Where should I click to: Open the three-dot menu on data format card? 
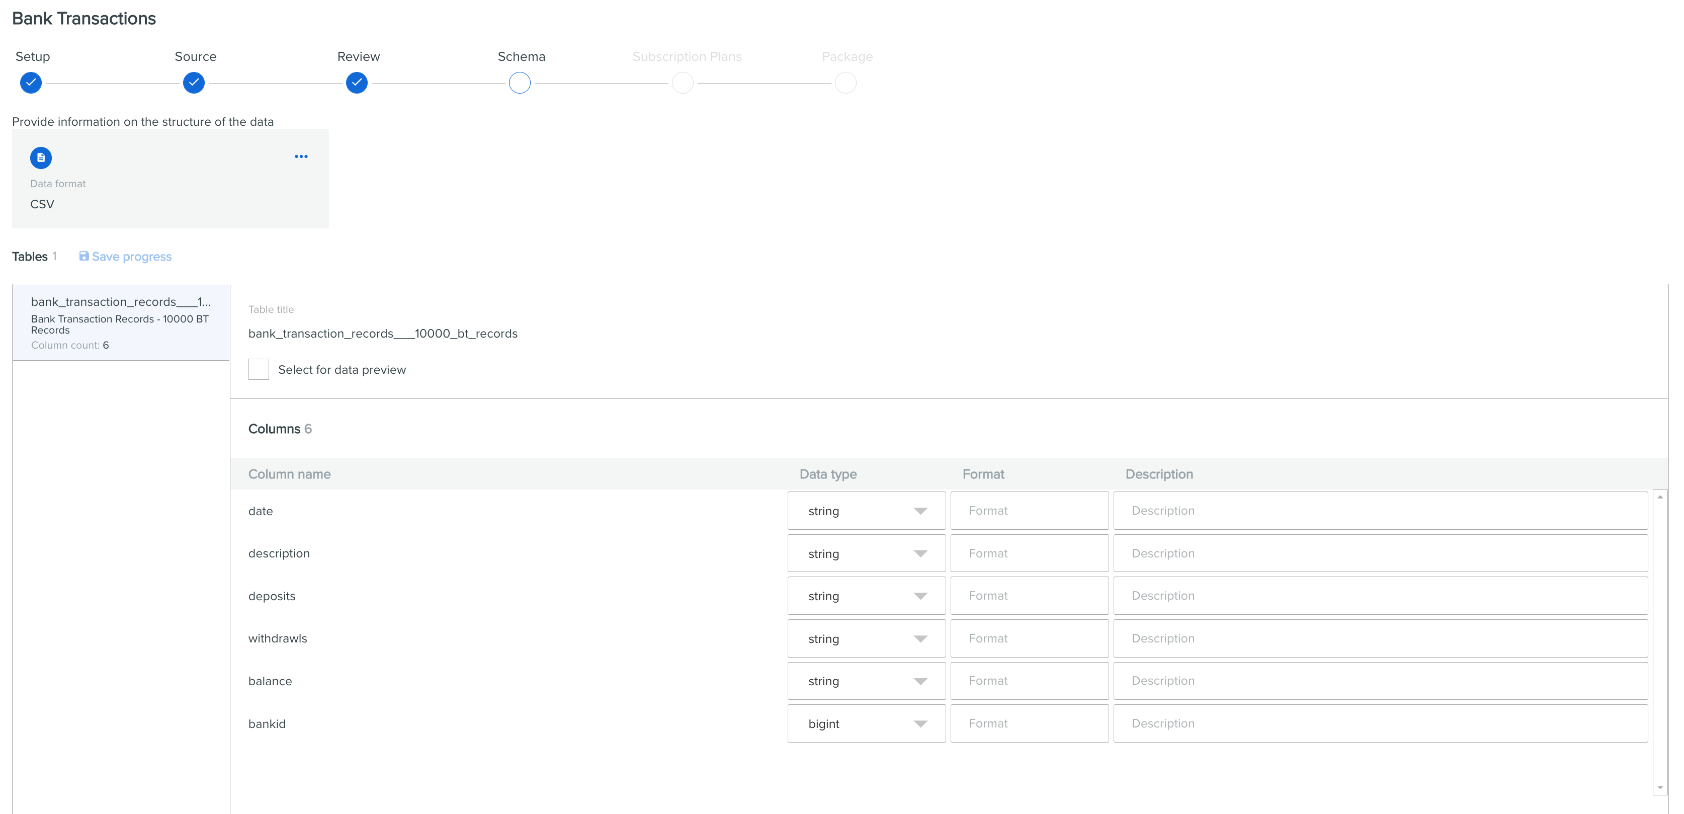pos(301,157)
